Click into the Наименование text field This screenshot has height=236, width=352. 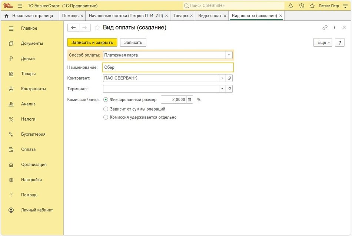(168, 67)
